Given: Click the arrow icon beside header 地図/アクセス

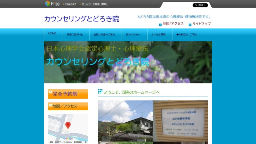Looking at the screenshot, I should pyautogui.click(x=160, y=25).
